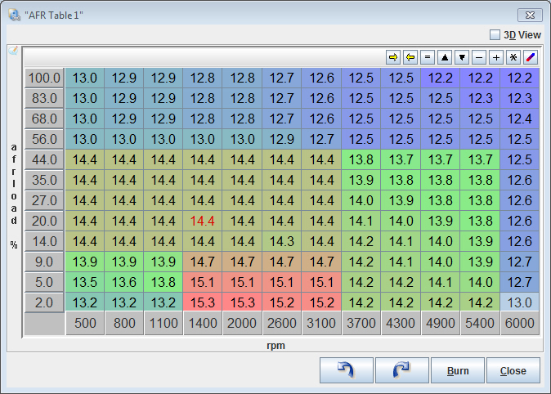Click the yellow right-arrow table tool

click(x=393, y=57)
